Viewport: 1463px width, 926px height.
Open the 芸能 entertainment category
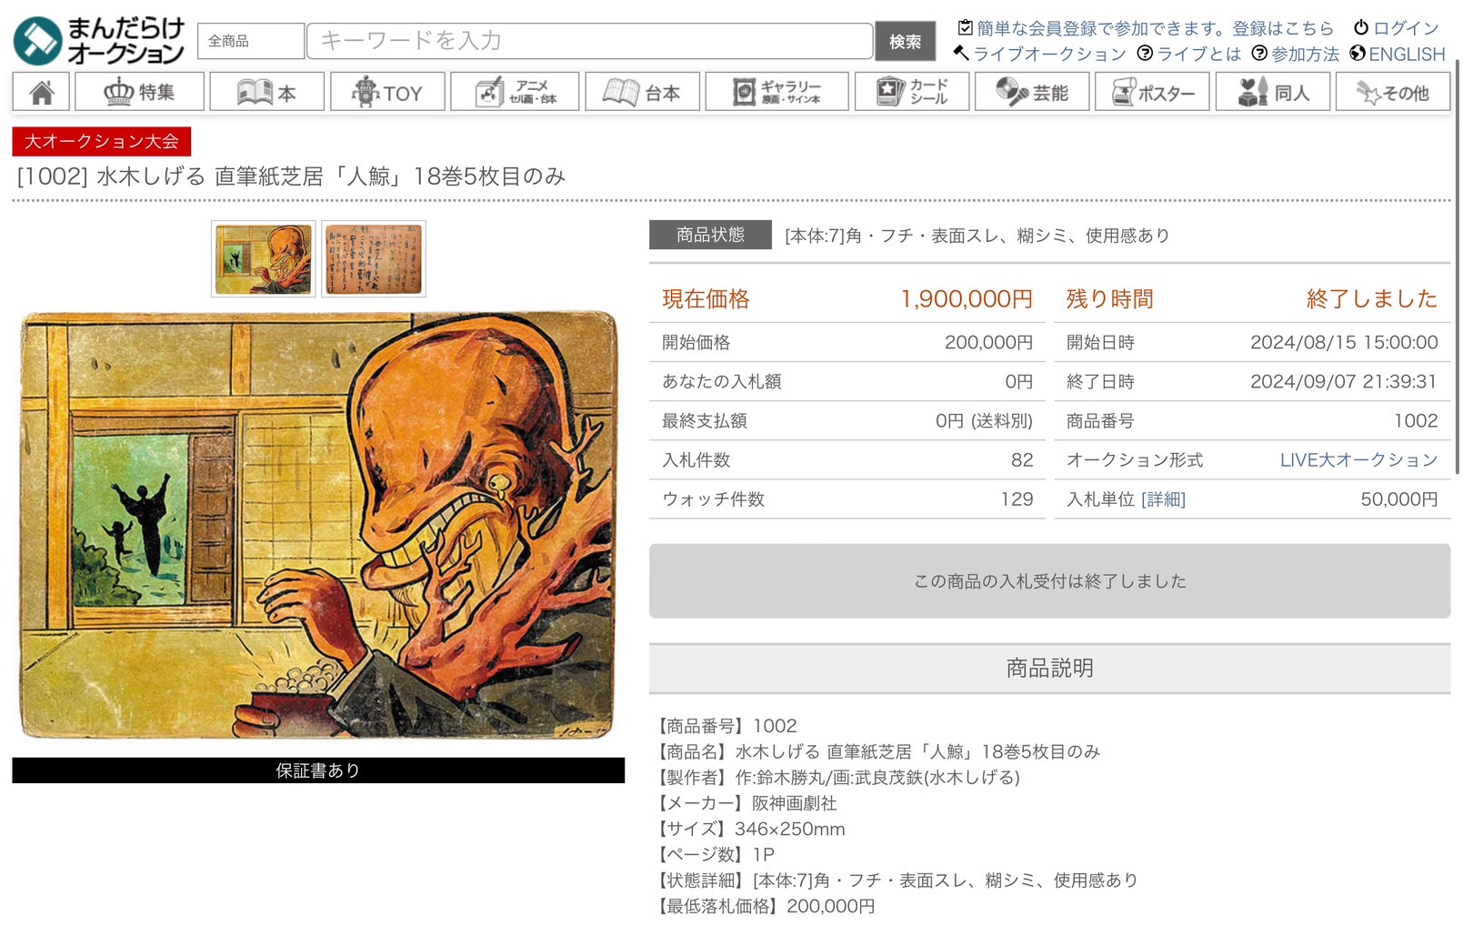[x=1032, y=93]
